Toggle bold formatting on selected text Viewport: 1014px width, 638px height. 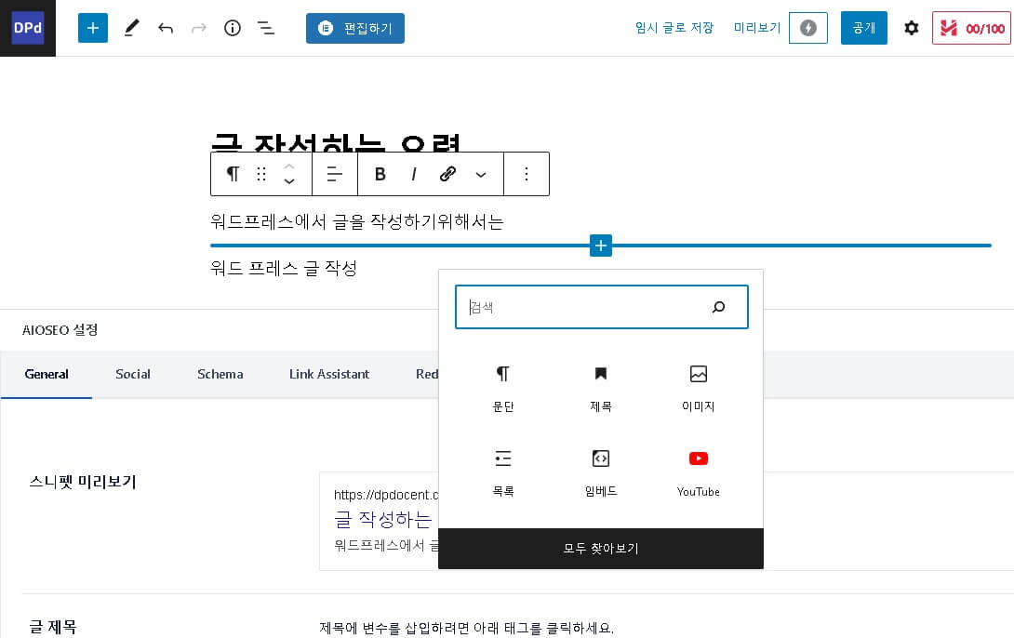click(380, 174)
